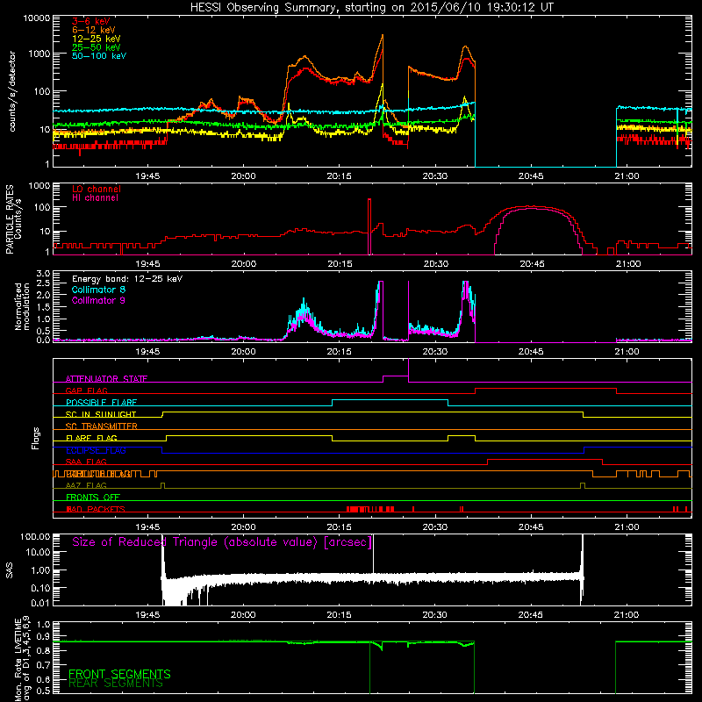
Task: Click the 0.01 tick on SAS axis
Action: pos(40,603)
